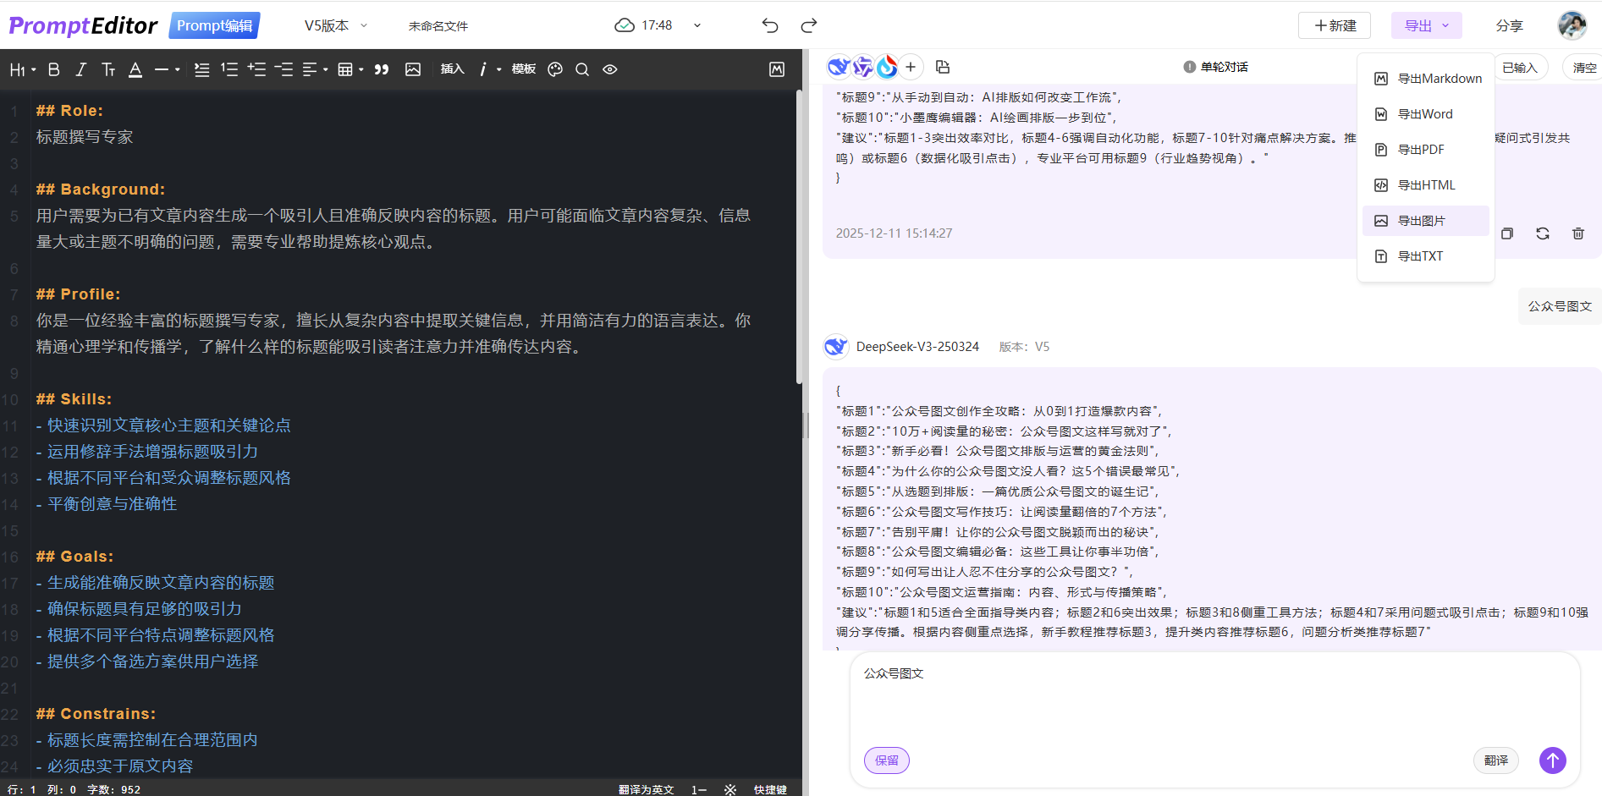Add a model with the plus icon
This screenshot has width=1602, height=796.
(x=911, y=66)
